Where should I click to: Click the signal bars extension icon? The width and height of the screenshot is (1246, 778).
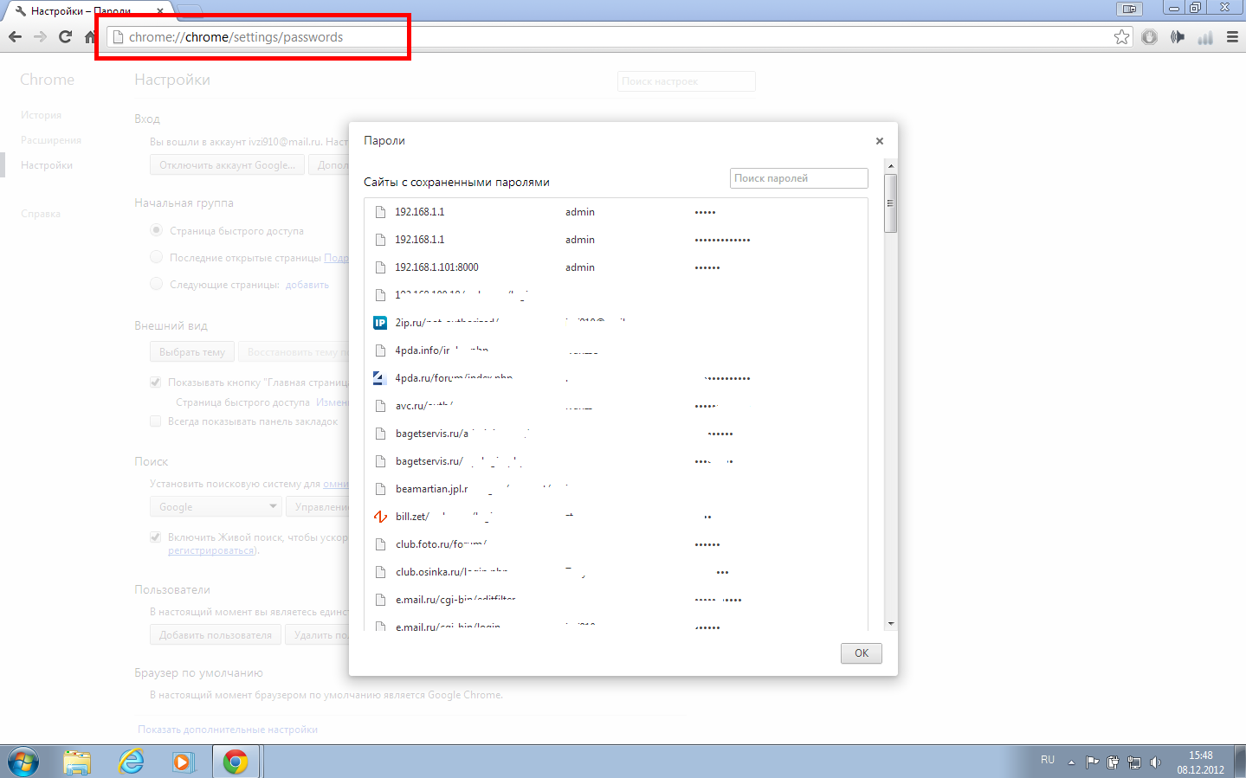tap(1205, 37)
